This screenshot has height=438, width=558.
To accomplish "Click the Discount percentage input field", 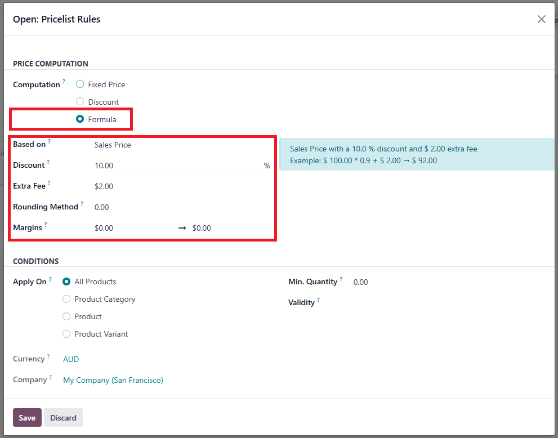I will point(175,166).
